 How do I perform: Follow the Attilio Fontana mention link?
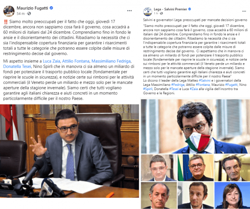(x=76, y=61)
